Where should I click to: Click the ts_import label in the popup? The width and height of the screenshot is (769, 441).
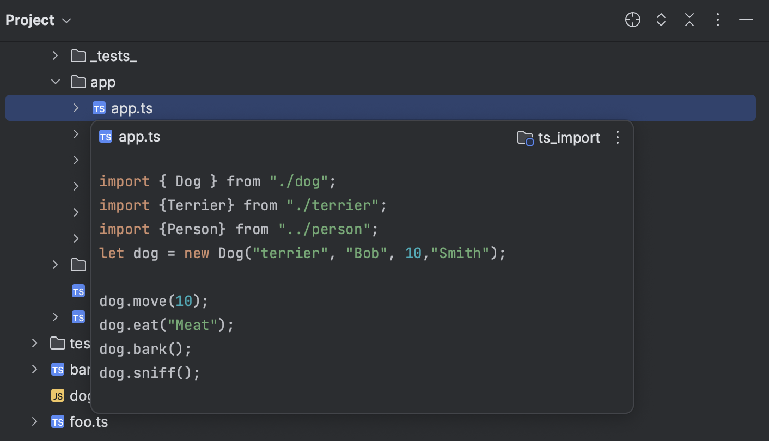[569, 138]
